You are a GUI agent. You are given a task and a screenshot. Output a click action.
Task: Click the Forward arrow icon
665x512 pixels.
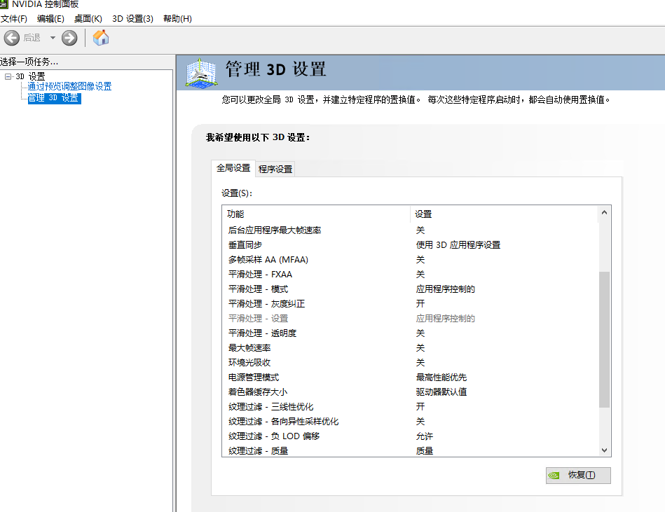(69, 38)
